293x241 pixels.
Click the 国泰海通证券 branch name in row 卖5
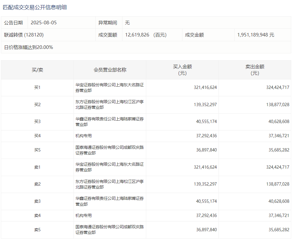[109, 230]
